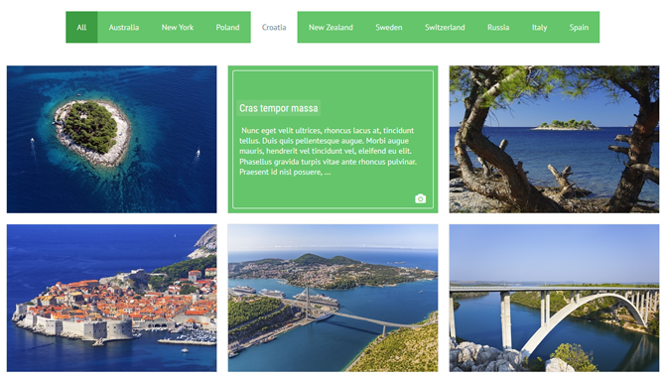Click the green card description text
The height and width of the screenshot is (378, 665).
pos(328,151)
